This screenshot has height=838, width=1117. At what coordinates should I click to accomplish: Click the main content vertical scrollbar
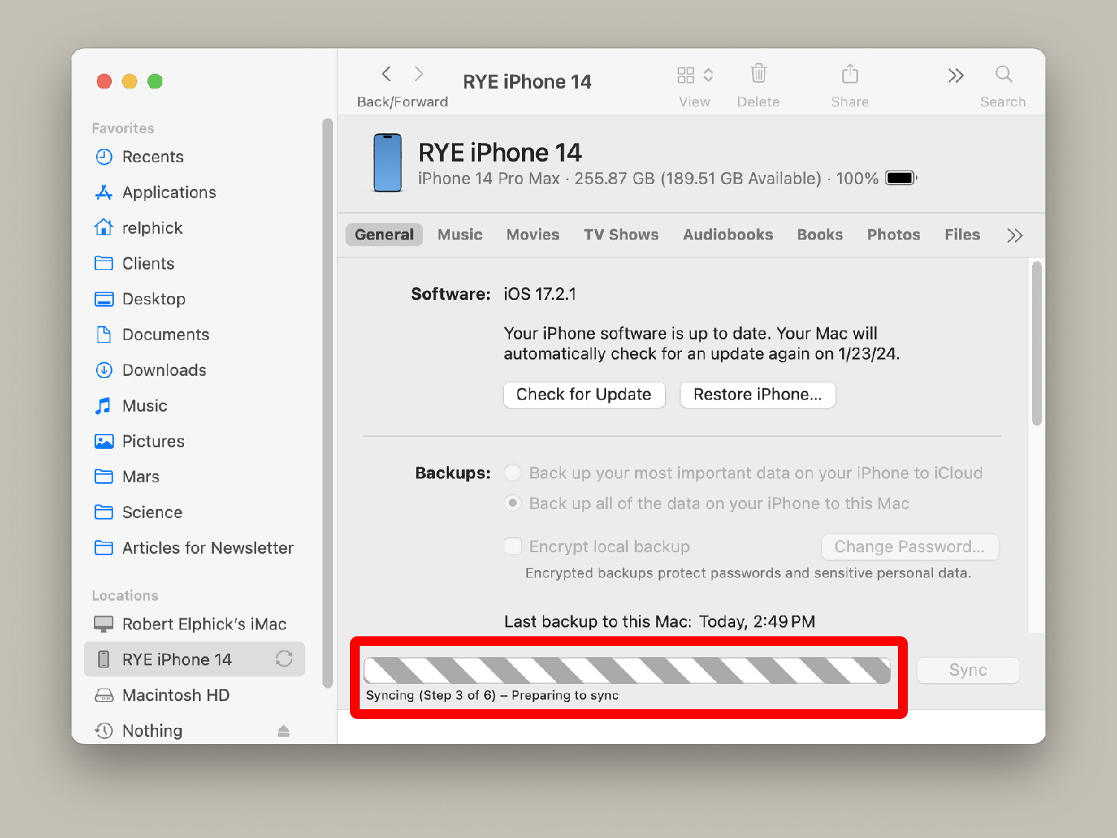pyautogui.click(x=1037, y=343)
